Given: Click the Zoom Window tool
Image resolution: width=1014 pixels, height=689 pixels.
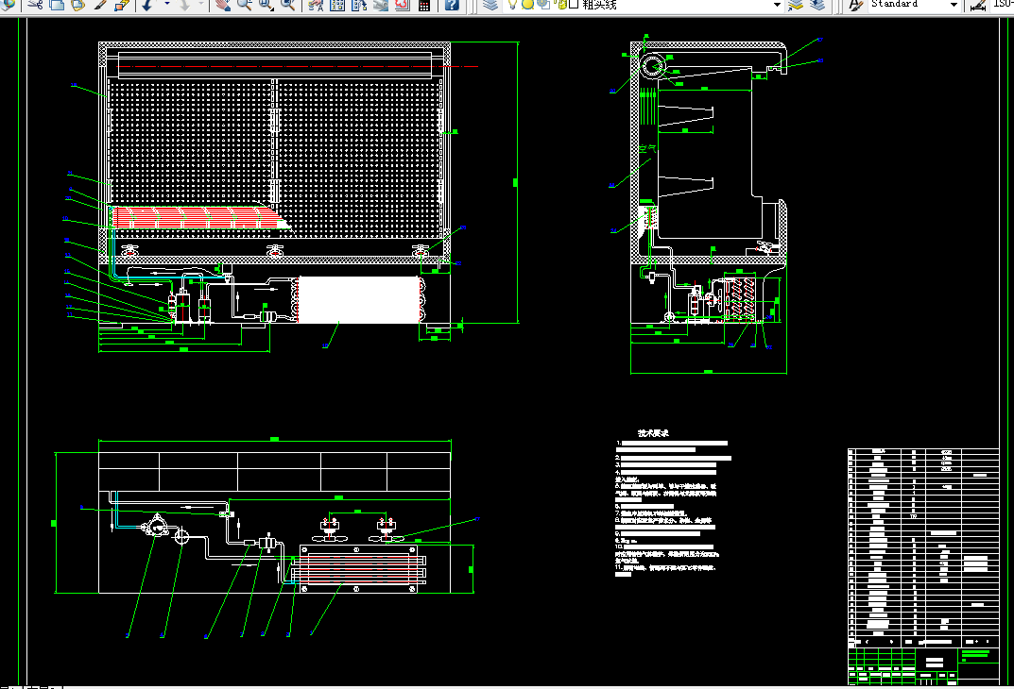Looking at the screenshot, I should 266,5.
